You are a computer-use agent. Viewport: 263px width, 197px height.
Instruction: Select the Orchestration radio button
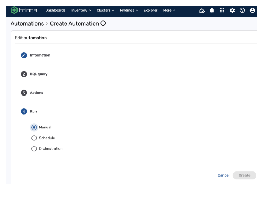[x=34, y=148]
